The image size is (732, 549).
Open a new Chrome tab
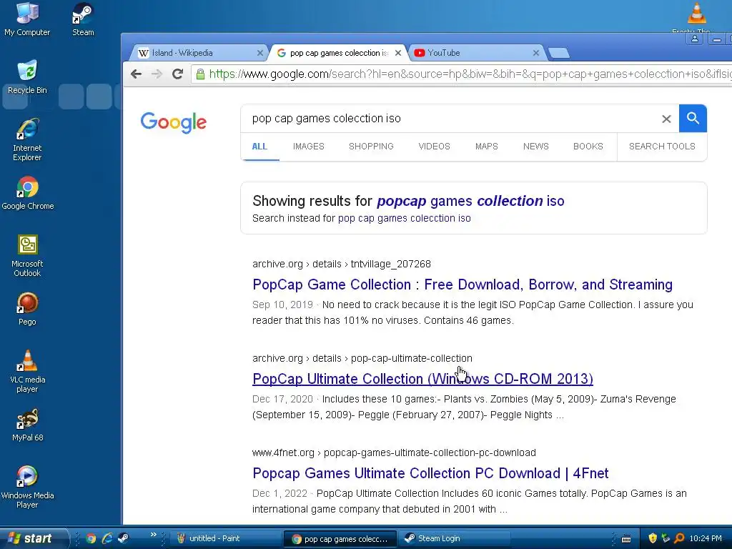tap(559, 53)
